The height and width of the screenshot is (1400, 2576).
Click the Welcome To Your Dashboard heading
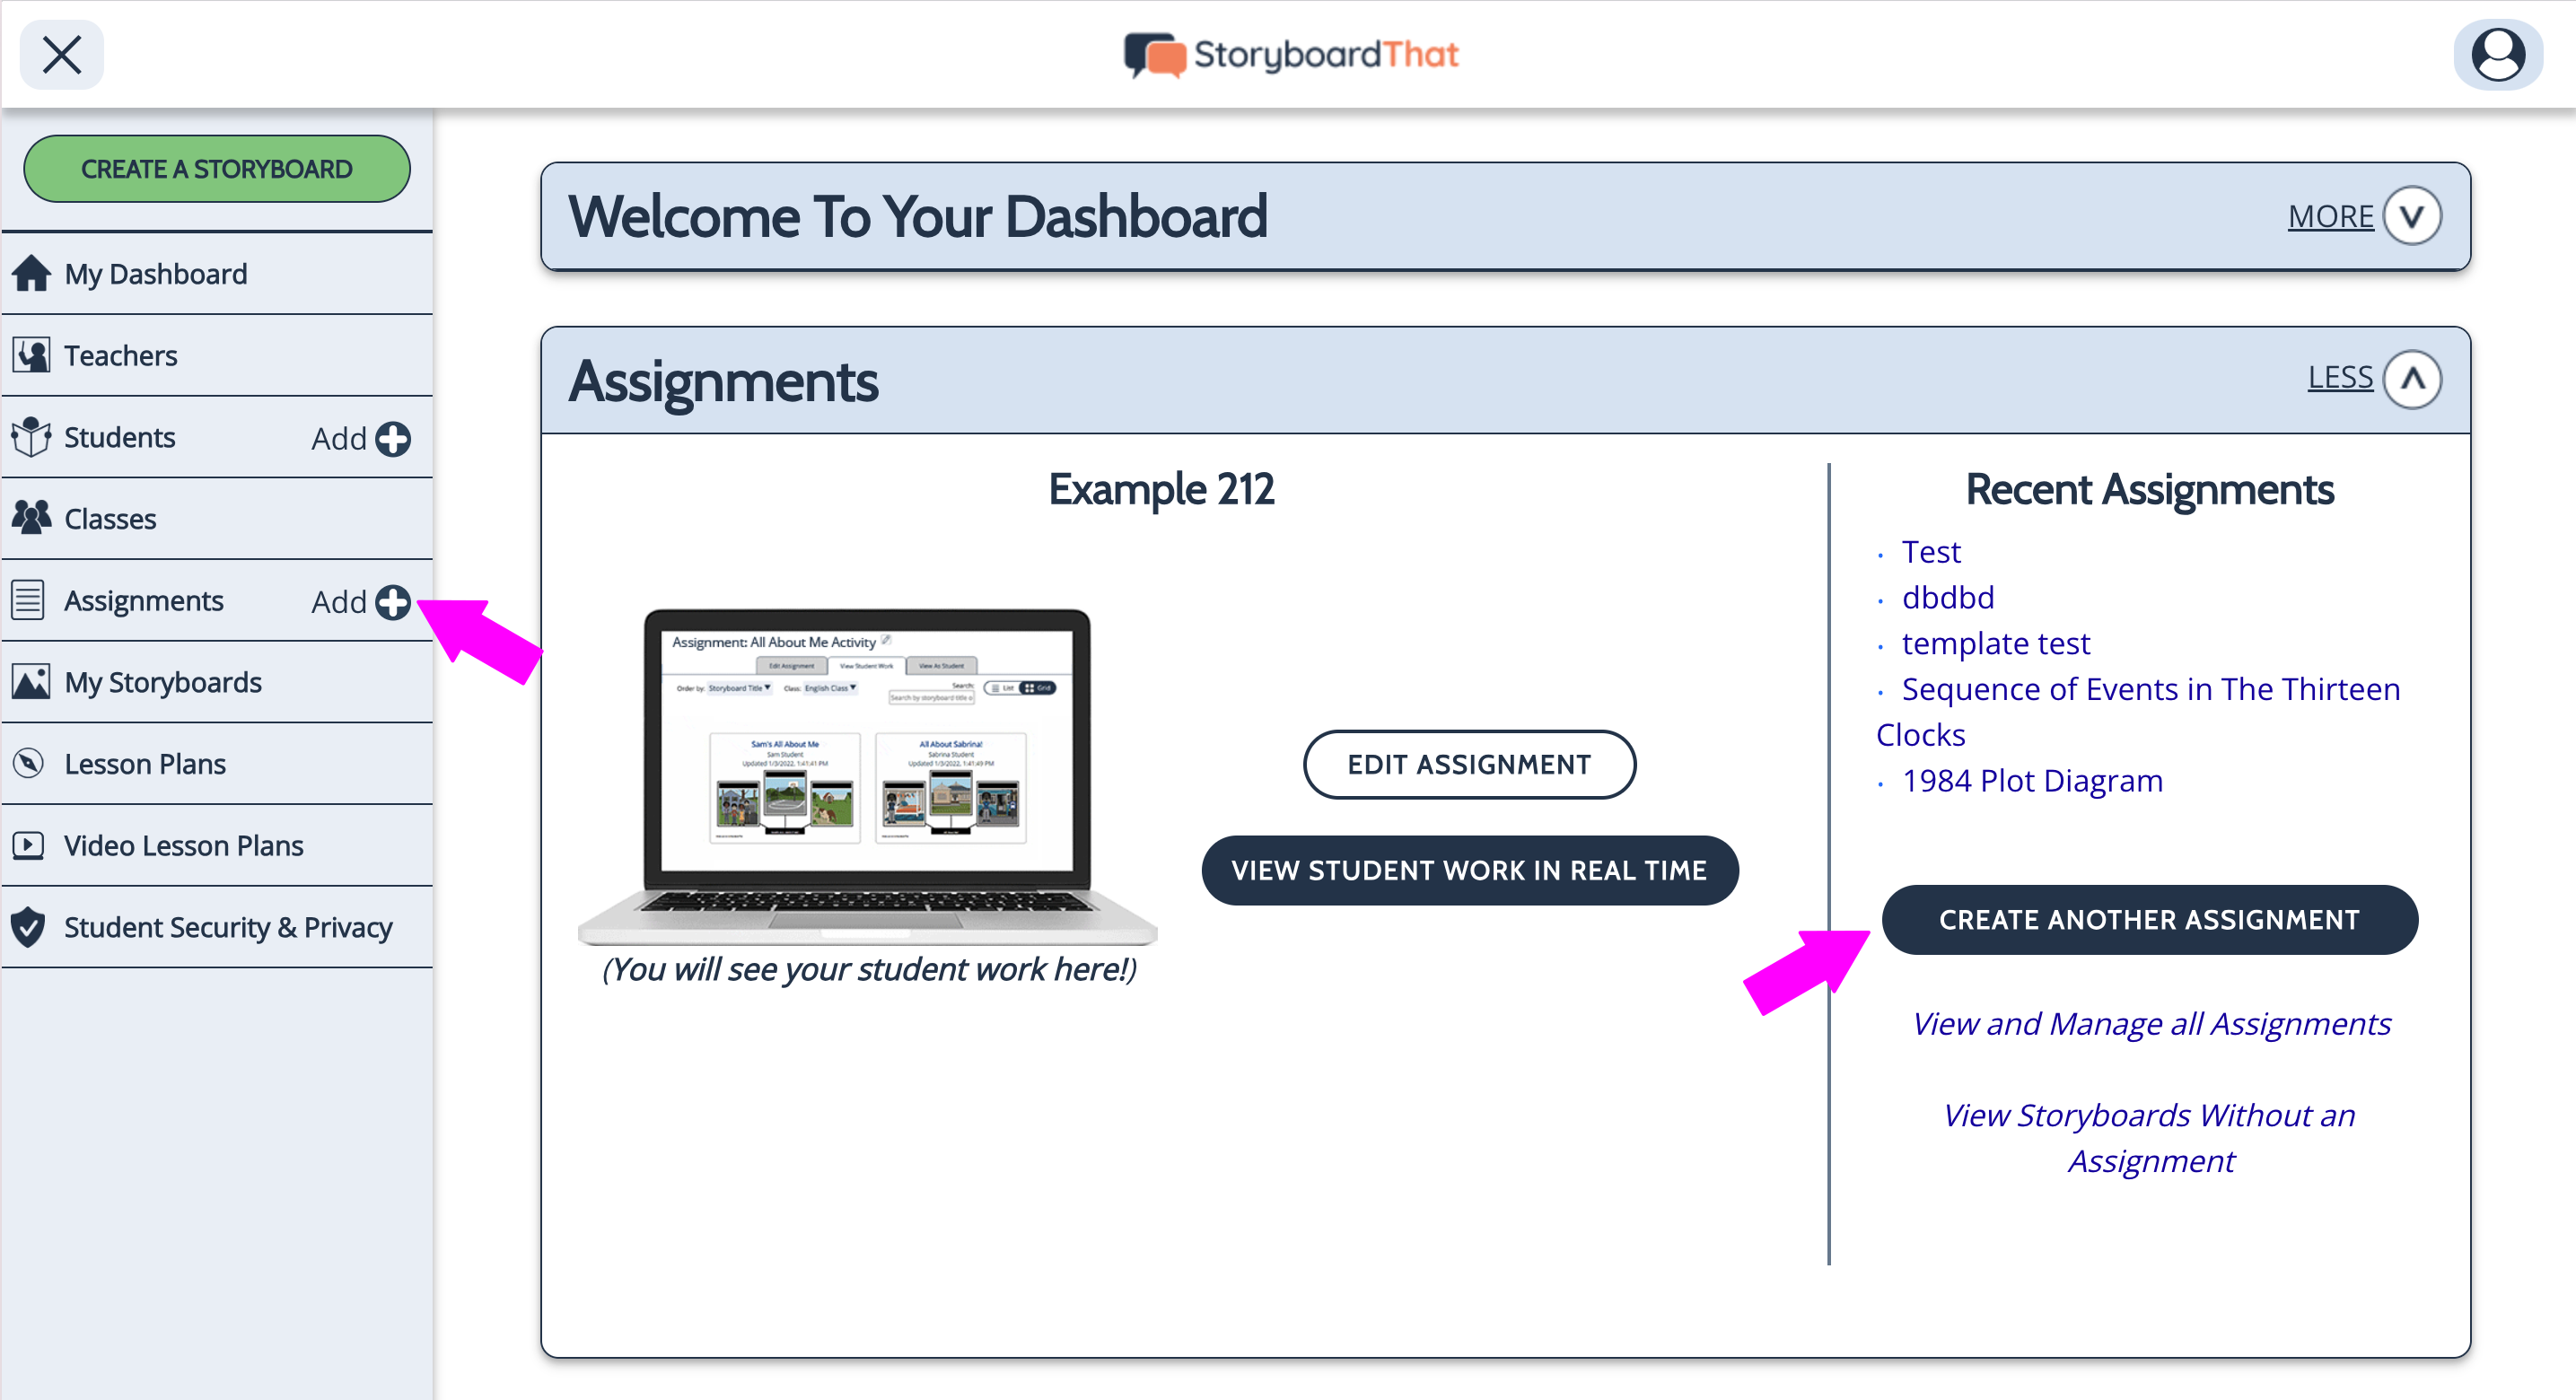918,216
